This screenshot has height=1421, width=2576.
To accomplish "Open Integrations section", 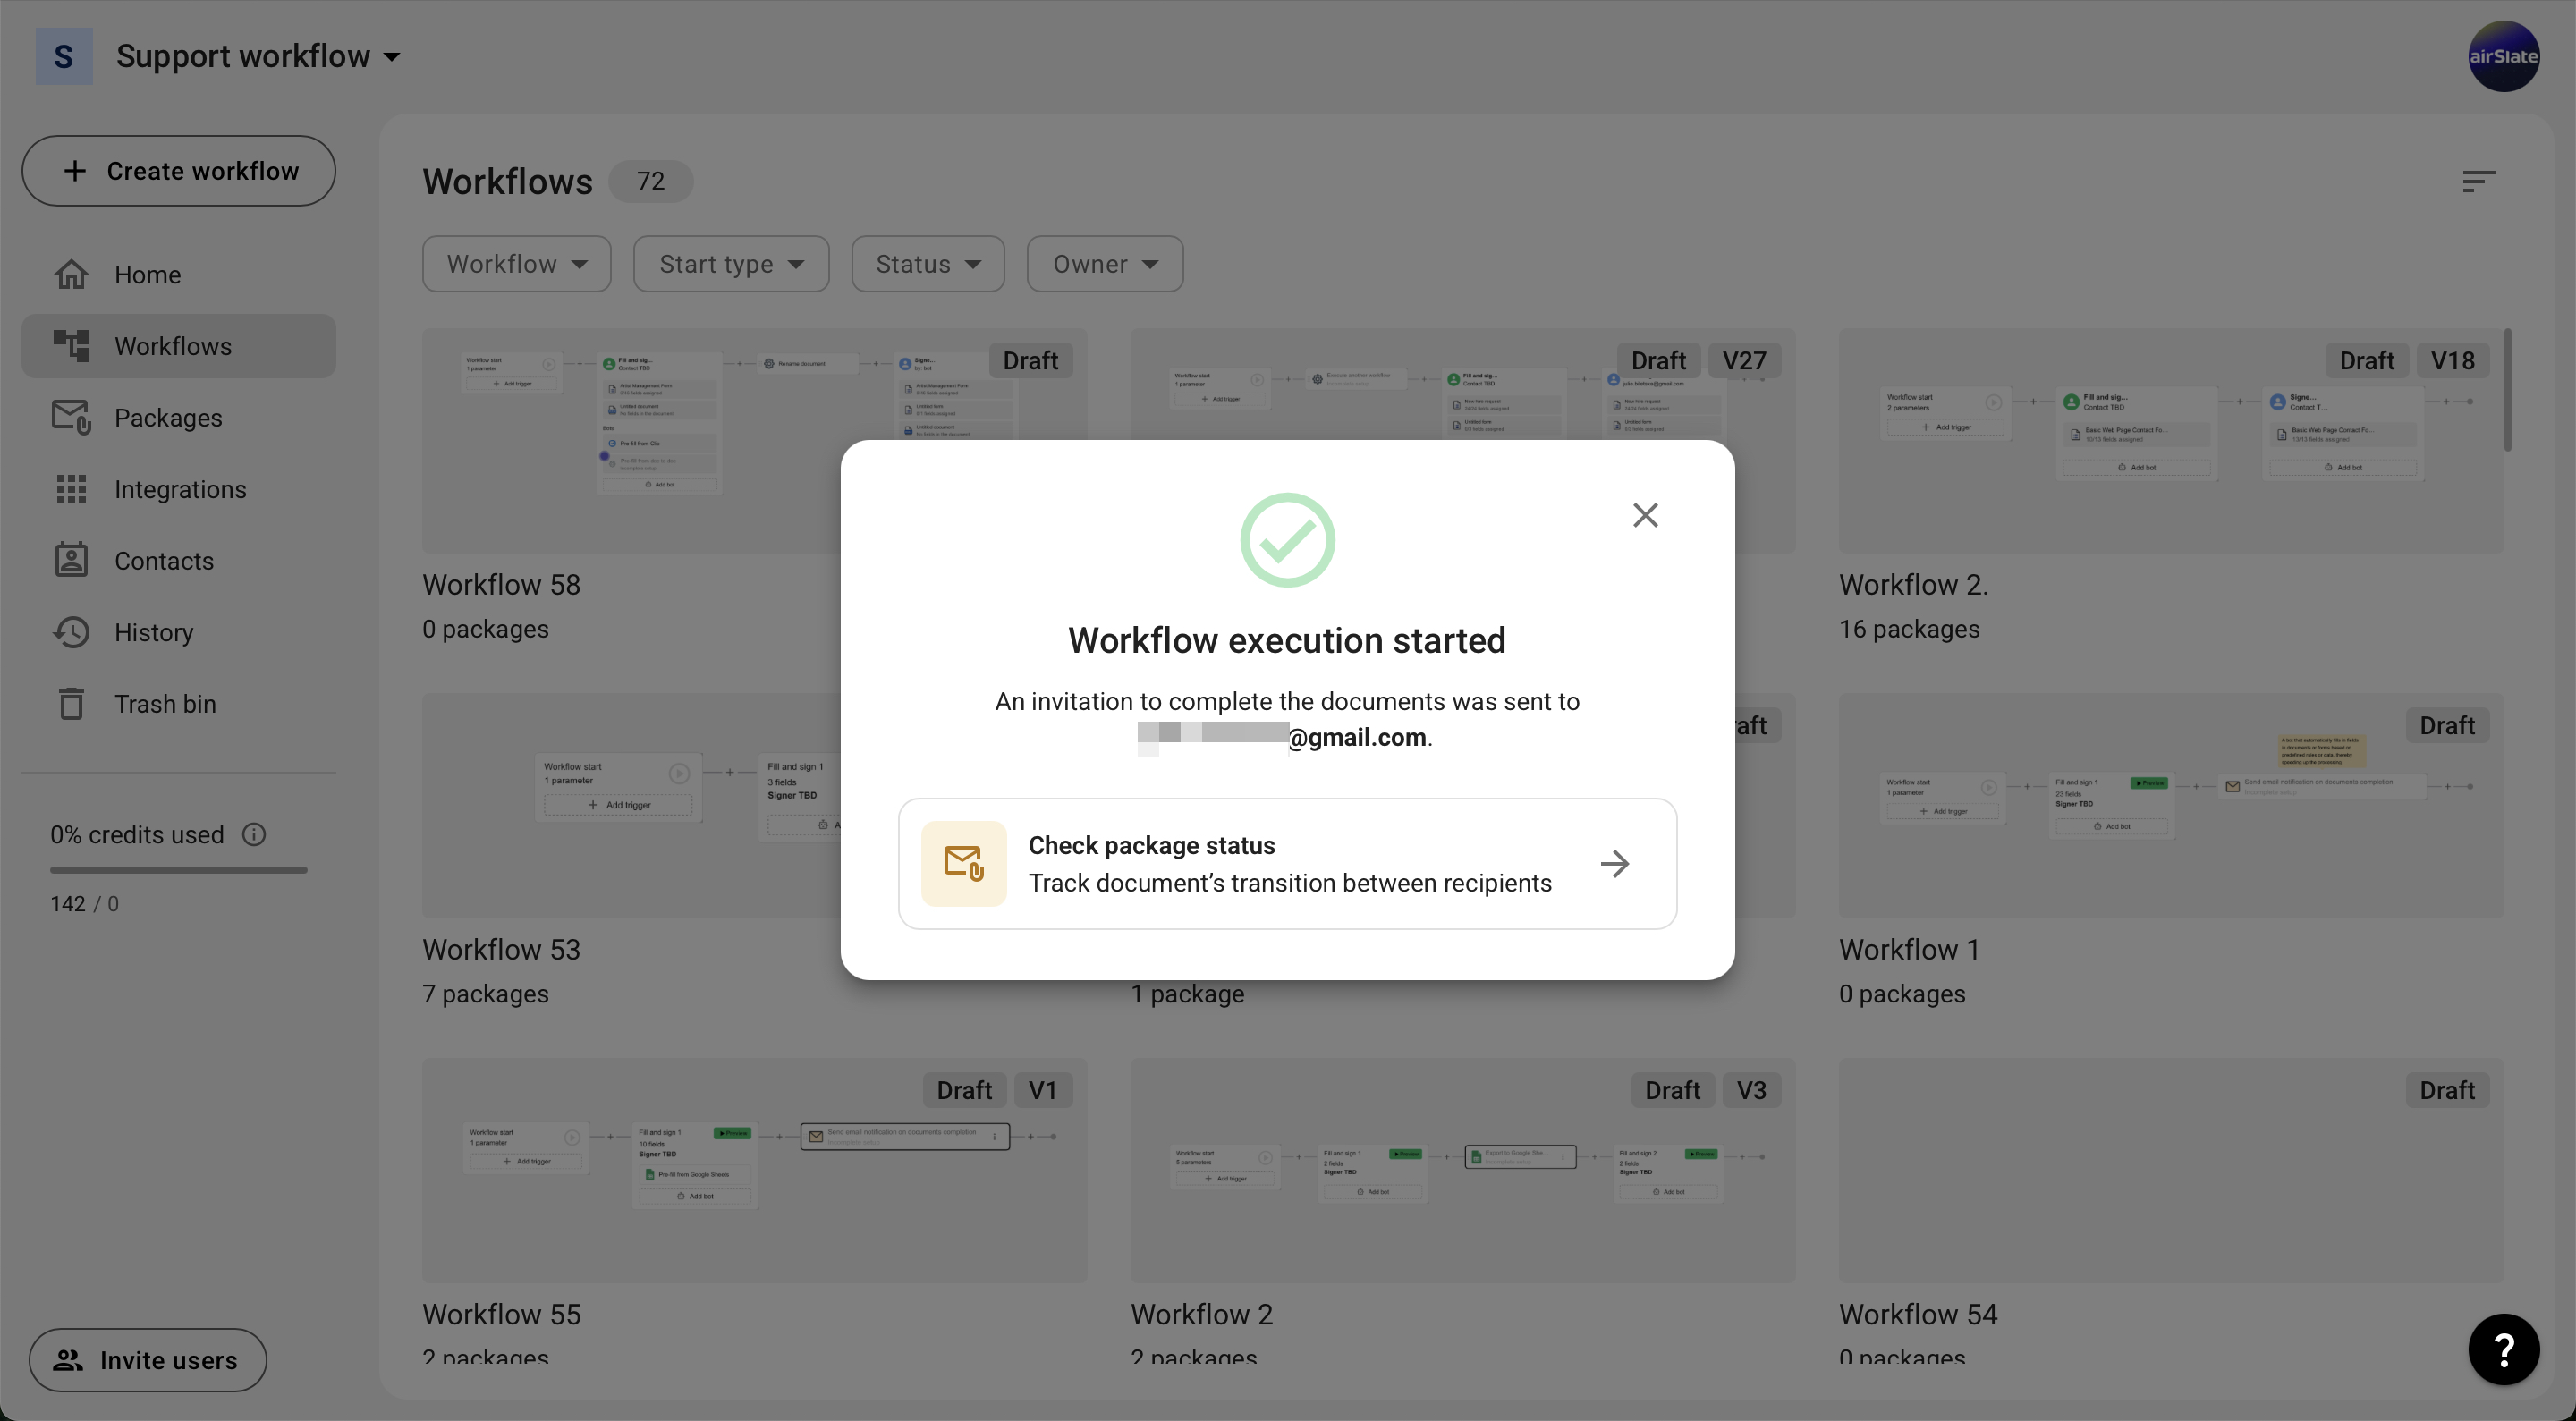I will pos(179,489).
